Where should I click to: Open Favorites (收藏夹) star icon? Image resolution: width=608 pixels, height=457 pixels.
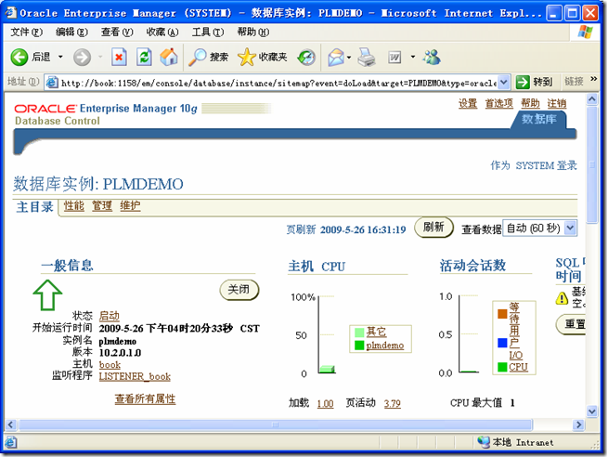[247, 57]
